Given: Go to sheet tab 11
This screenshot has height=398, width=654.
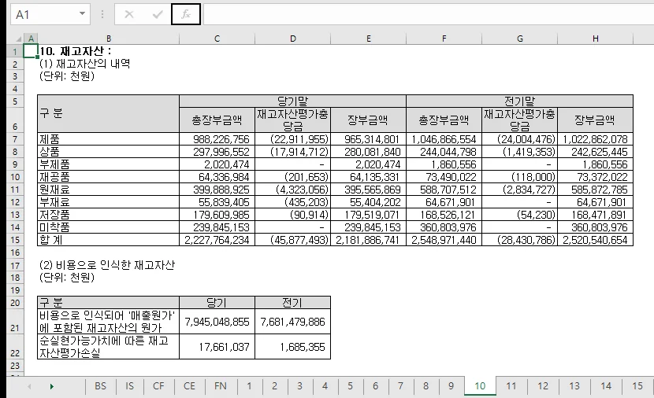Looking at the screenshot, I should point(511,386).
